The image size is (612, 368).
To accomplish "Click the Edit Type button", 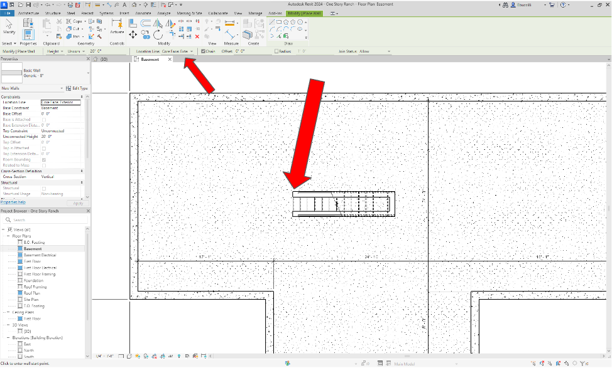I will point(80,88).
